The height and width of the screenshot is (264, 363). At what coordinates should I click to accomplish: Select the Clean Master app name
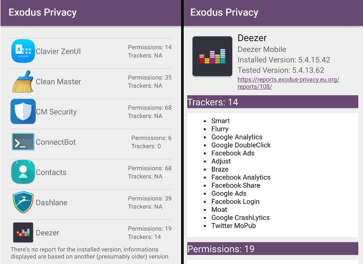point(59,82)
